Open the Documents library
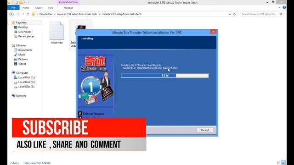The height and width of the screenshot is (165, 294). coord(25,50)
